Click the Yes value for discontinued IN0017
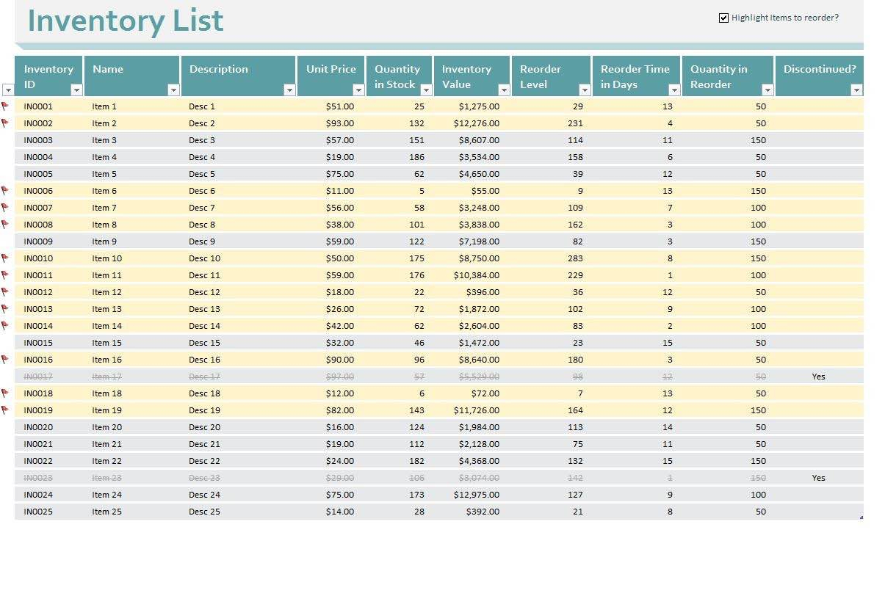This screenshot has width=885, height=596. [x=818, y=376]
